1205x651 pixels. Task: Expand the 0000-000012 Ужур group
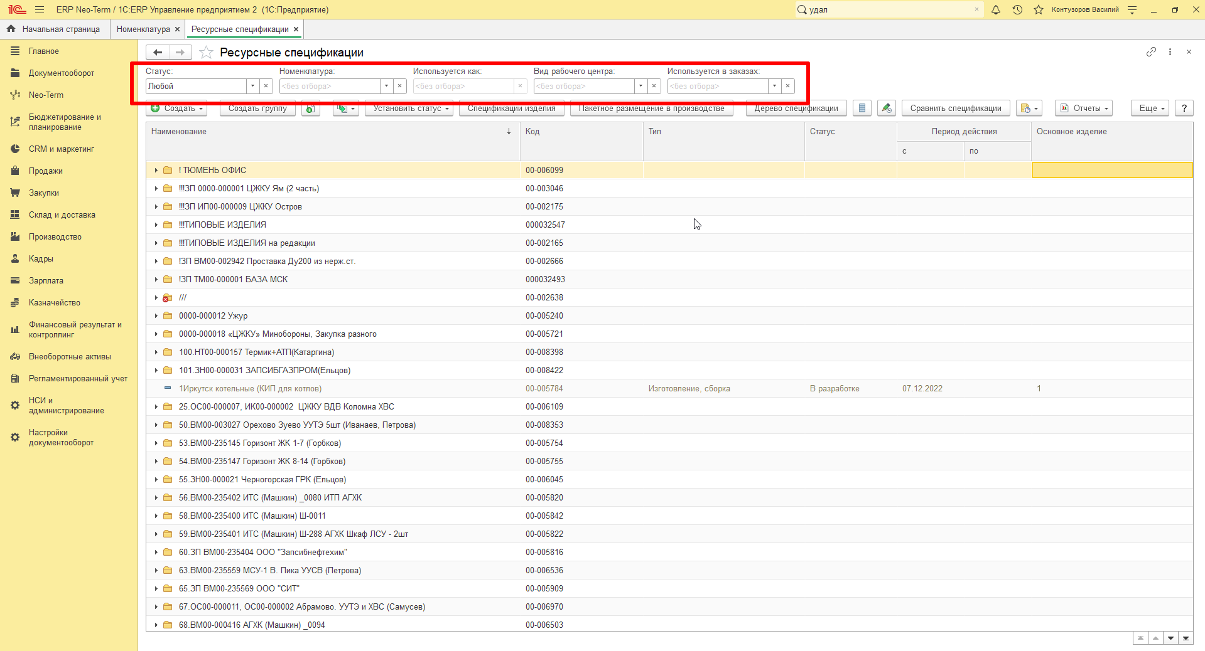[x=156, y=315]
